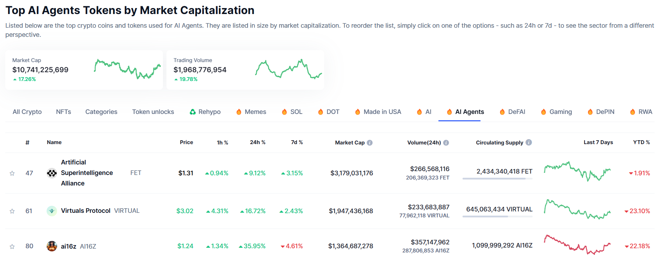
Task: Open Volume(24h) info tooltip icon
Action: pos(446,143)
